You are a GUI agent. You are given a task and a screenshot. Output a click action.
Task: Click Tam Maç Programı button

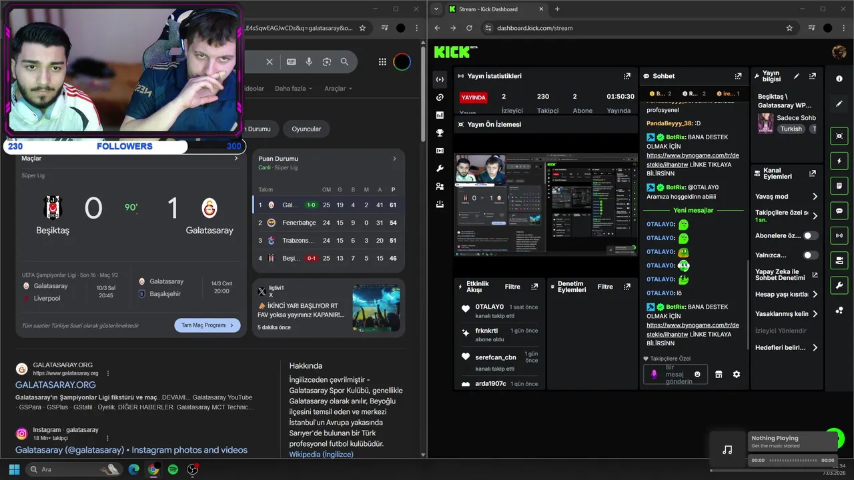pyautogui.click(x=207, y=325)
